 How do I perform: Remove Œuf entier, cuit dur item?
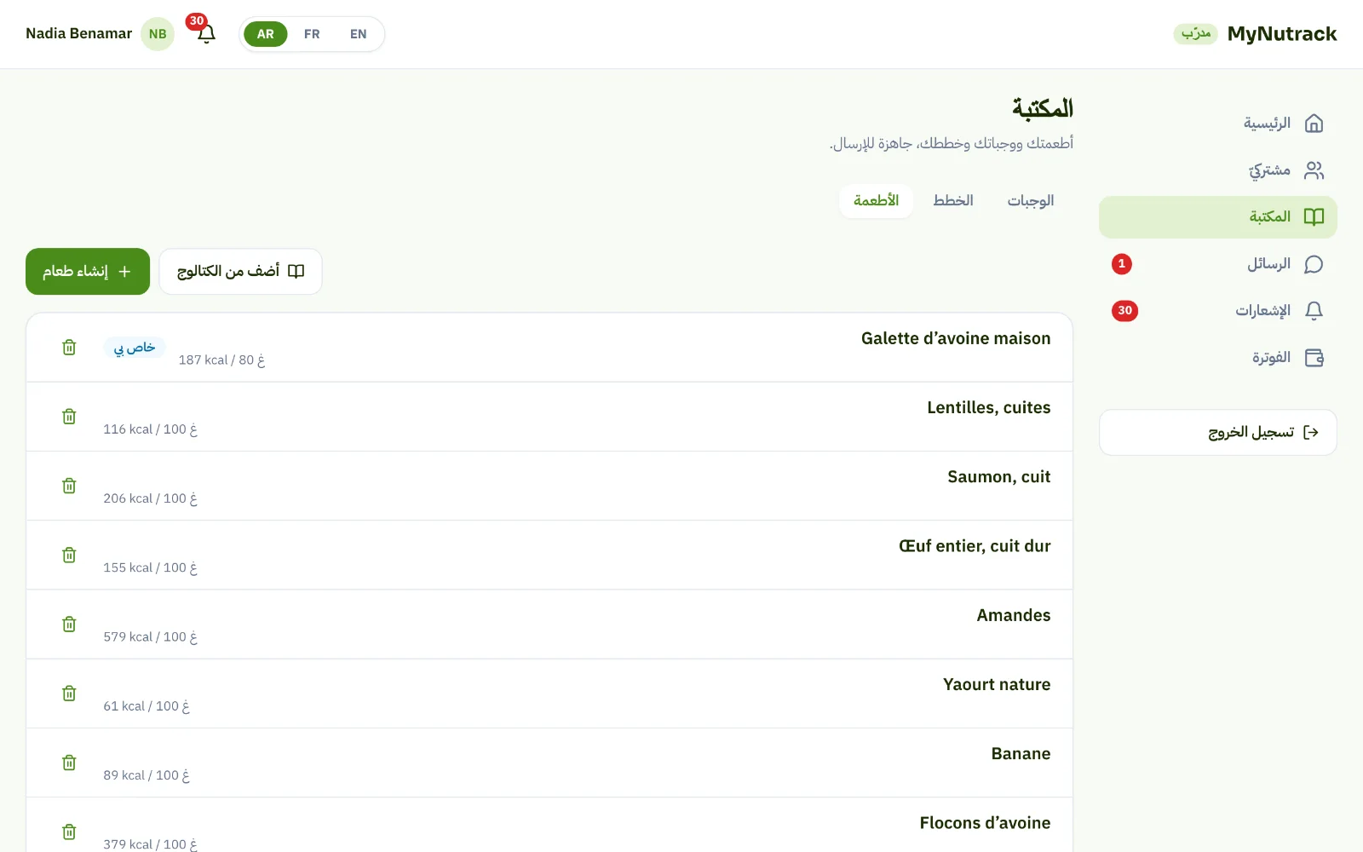tap(69, 555)
